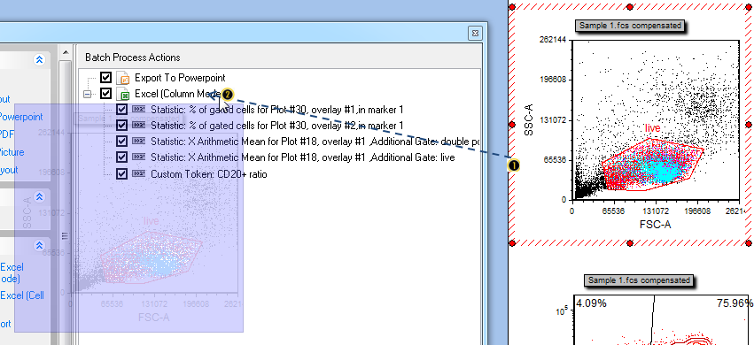
Task: Click the Batch Process Actions header
Action: point(133,57)
